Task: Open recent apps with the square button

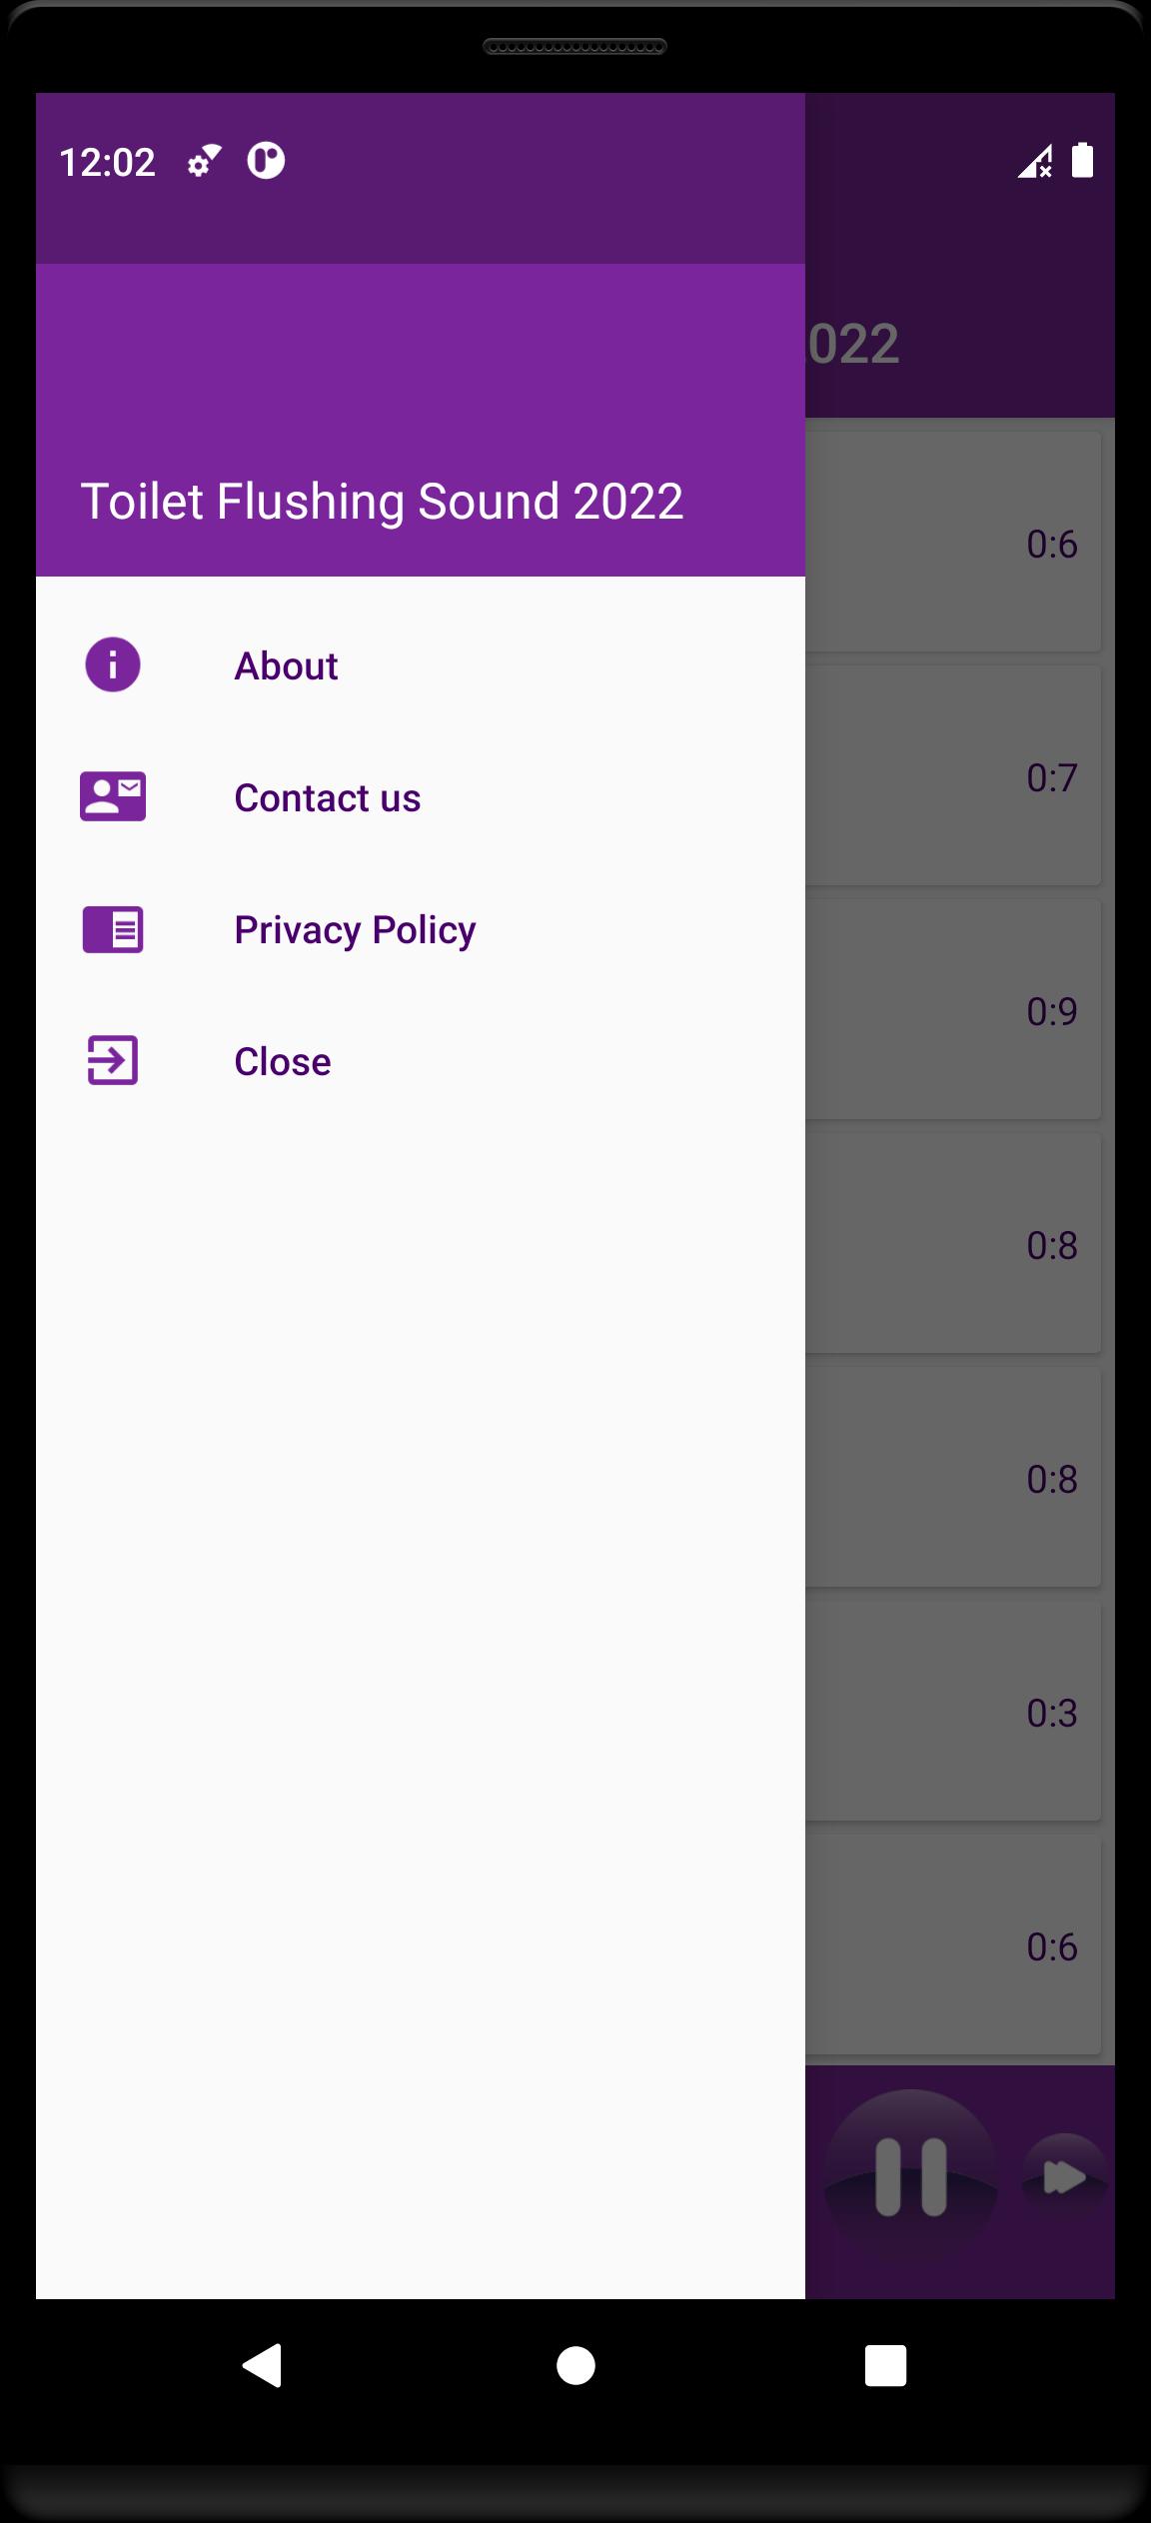Action: coord(885,2365)
